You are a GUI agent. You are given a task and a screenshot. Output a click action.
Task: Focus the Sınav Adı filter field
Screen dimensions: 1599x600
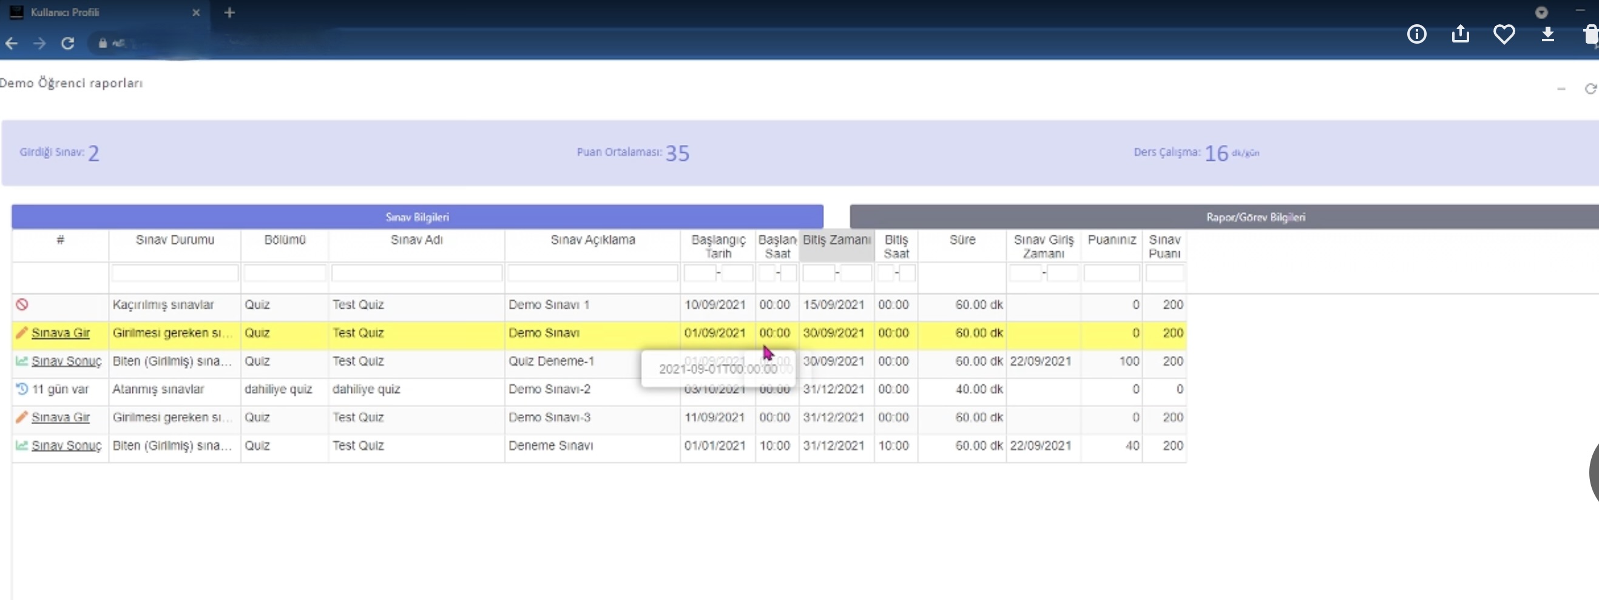point(416,273)
